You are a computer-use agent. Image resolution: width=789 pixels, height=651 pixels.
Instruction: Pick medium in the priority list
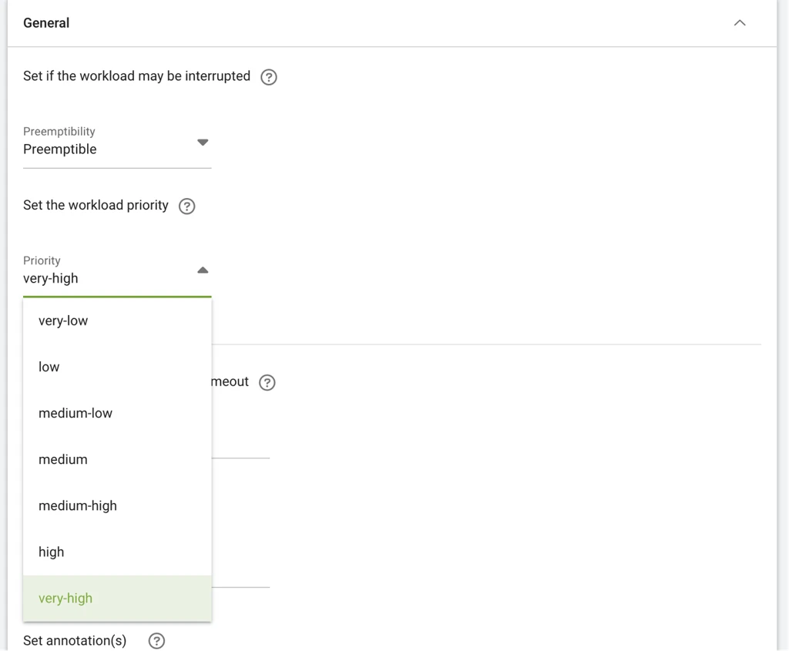click(117, 460)
